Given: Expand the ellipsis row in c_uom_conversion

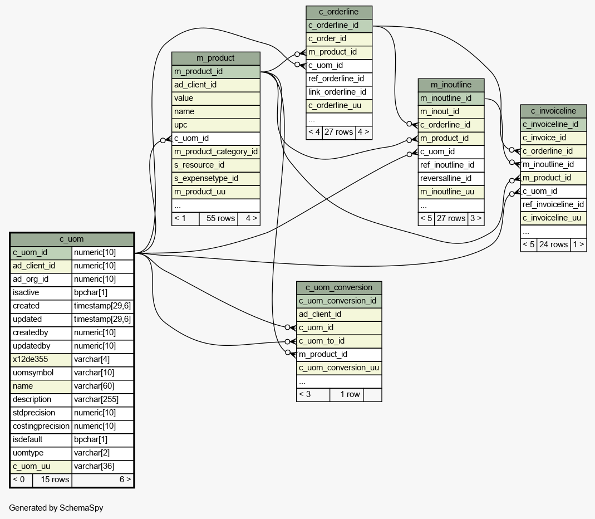Looking at the screenshot, I should 338,381.
